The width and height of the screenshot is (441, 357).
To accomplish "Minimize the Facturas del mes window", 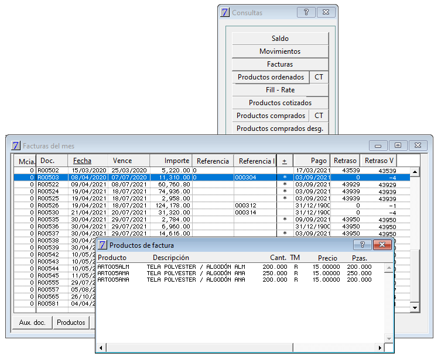I will (378, 145).
